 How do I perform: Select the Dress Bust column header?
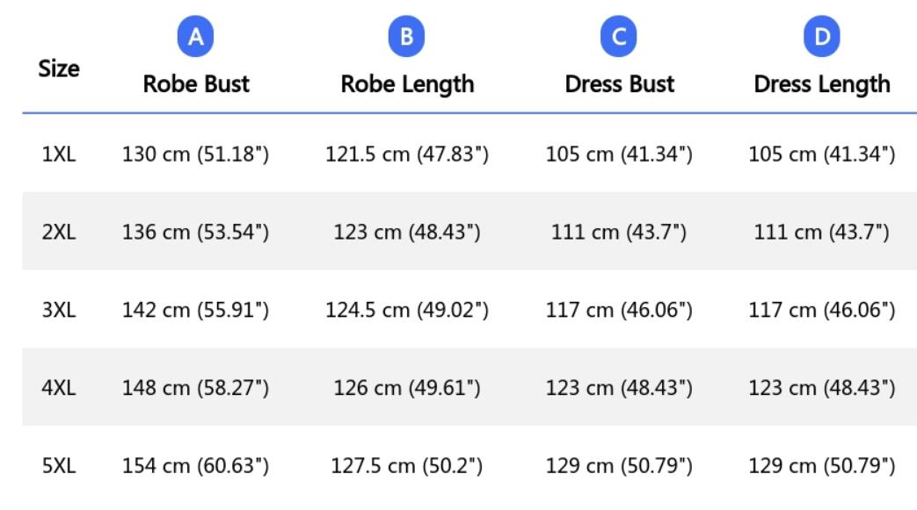(619, 84)
